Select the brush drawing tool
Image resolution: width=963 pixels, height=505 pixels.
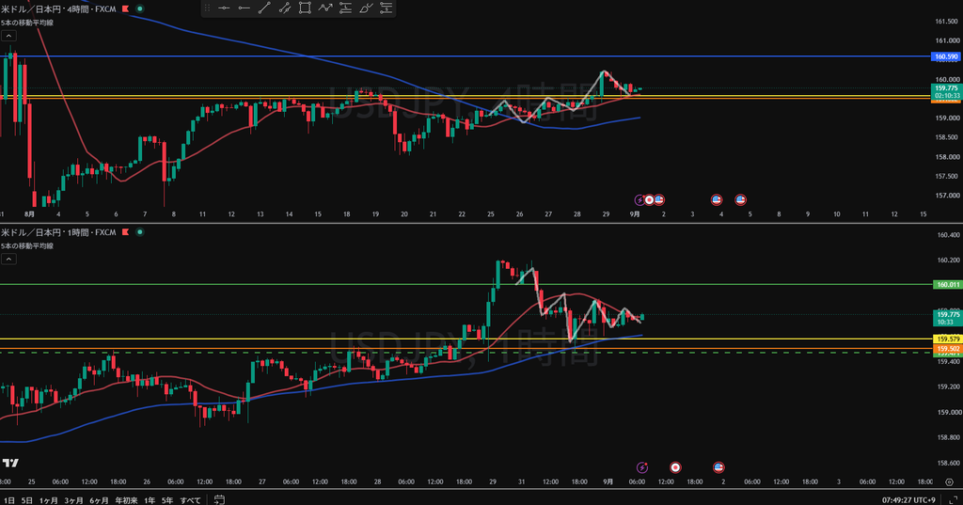click(366, 8)
